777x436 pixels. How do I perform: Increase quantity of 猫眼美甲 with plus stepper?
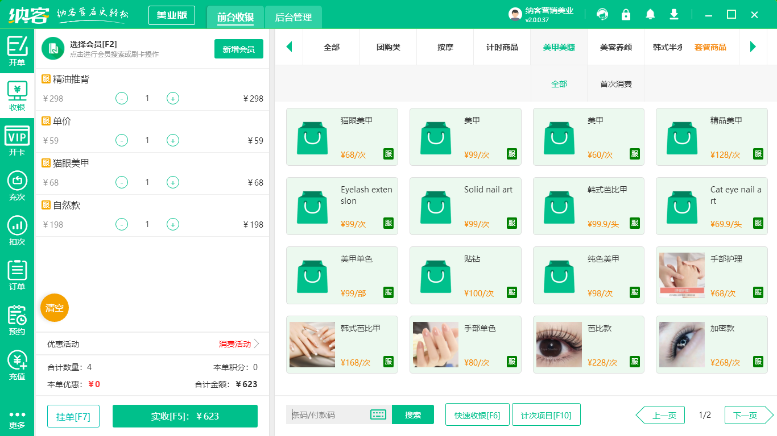tap(172, 182)
